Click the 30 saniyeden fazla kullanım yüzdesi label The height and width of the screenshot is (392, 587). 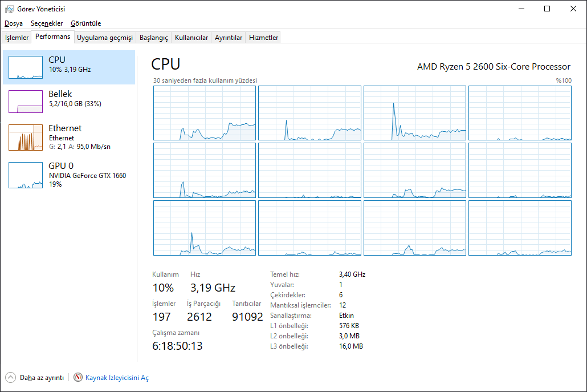(205, 80)
